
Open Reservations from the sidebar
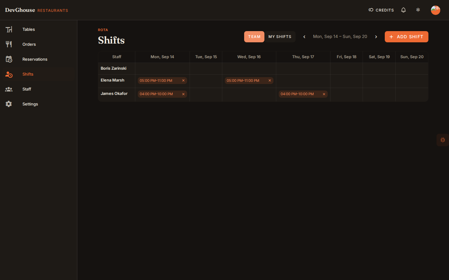point(39,59)
